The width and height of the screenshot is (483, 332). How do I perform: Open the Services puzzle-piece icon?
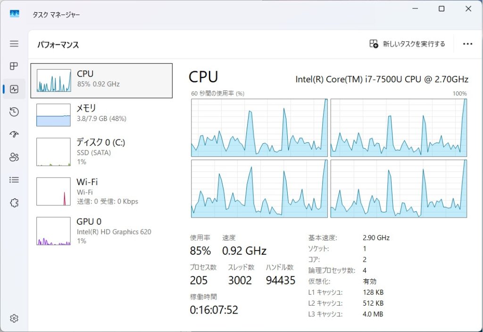point(14,202)
